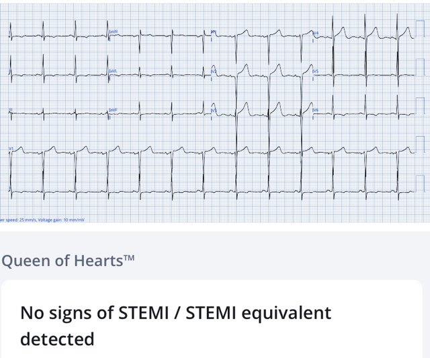Viewport: 430px width, 358px height.
Task: Select the aVF lead label
Action: pos(112,109)
